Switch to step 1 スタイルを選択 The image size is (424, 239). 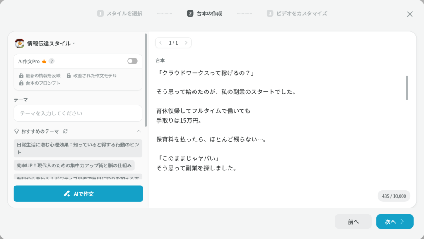[120, 13]
